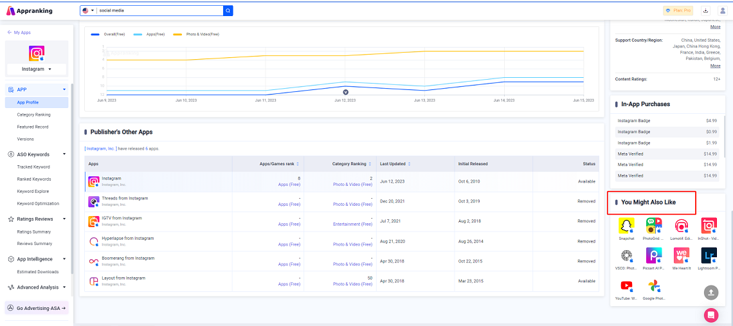The width and height of the screenshot is (733, 326).
Task: Toggle Apps(Free) chart legend
Action: pos(149,34)
